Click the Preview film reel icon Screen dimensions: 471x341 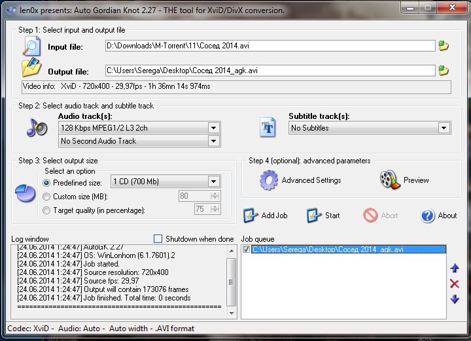[390, 180]
